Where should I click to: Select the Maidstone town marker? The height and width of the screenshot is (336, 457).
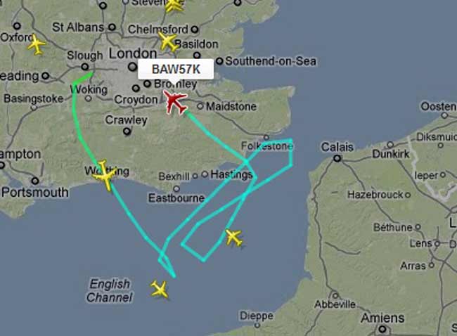pyautogui.click(x=200, y=106)
